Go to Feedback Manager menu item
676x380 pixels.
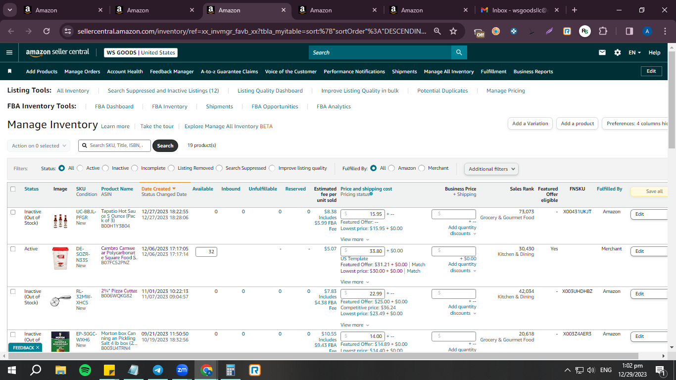(172, 72)
